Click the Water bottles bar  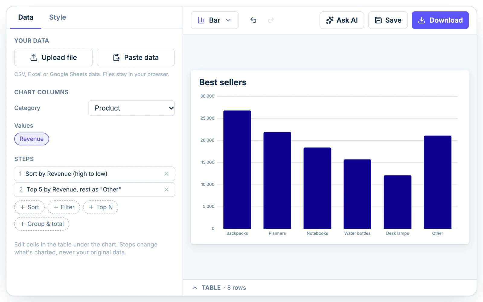coord(357,194)
